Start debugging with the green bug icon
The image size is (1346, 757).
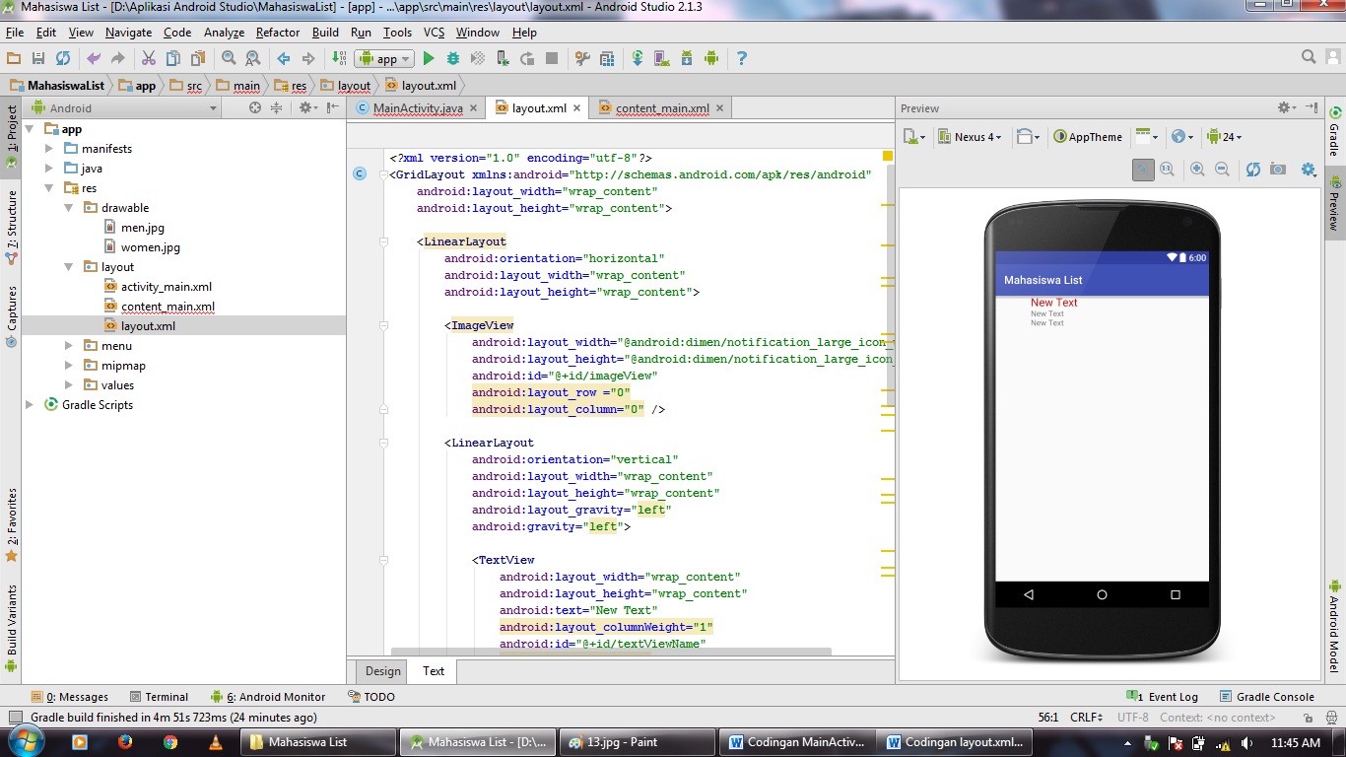click(453, 59)
